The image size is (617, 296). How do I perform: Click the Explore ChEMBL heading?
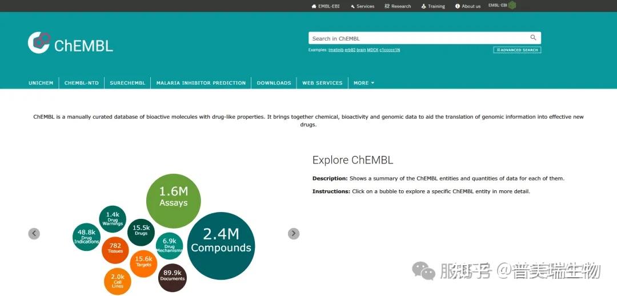coord(352,160)
